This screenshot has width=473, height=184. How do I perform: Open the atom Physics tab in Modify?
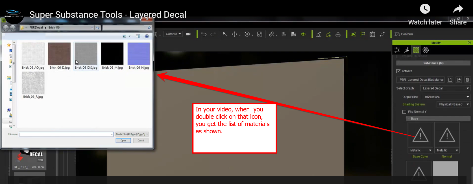tap(426, 50)
